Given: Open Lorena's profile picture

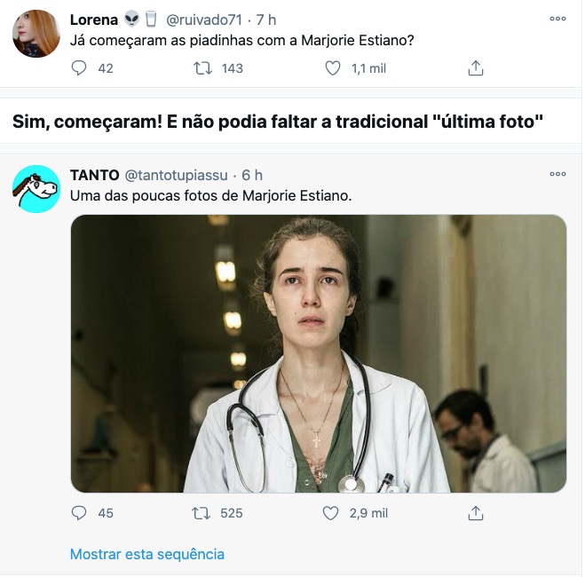Looking at the screenshot, I should click(36, 34).
